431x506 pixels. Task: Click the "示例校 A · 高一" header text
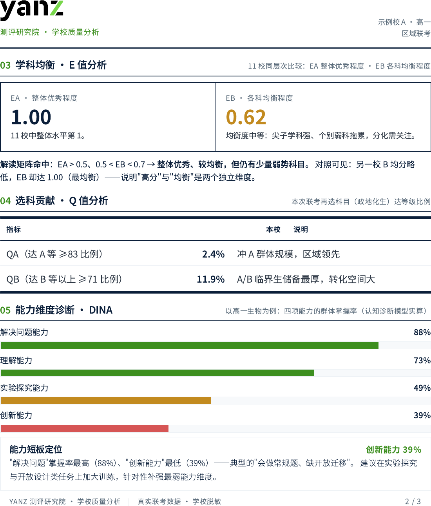pyautogui.click(x=404, y=22)
